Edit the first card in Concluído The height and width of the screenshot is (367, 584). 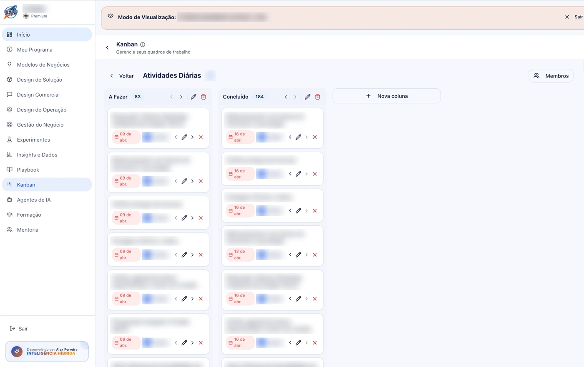[298, 137]
